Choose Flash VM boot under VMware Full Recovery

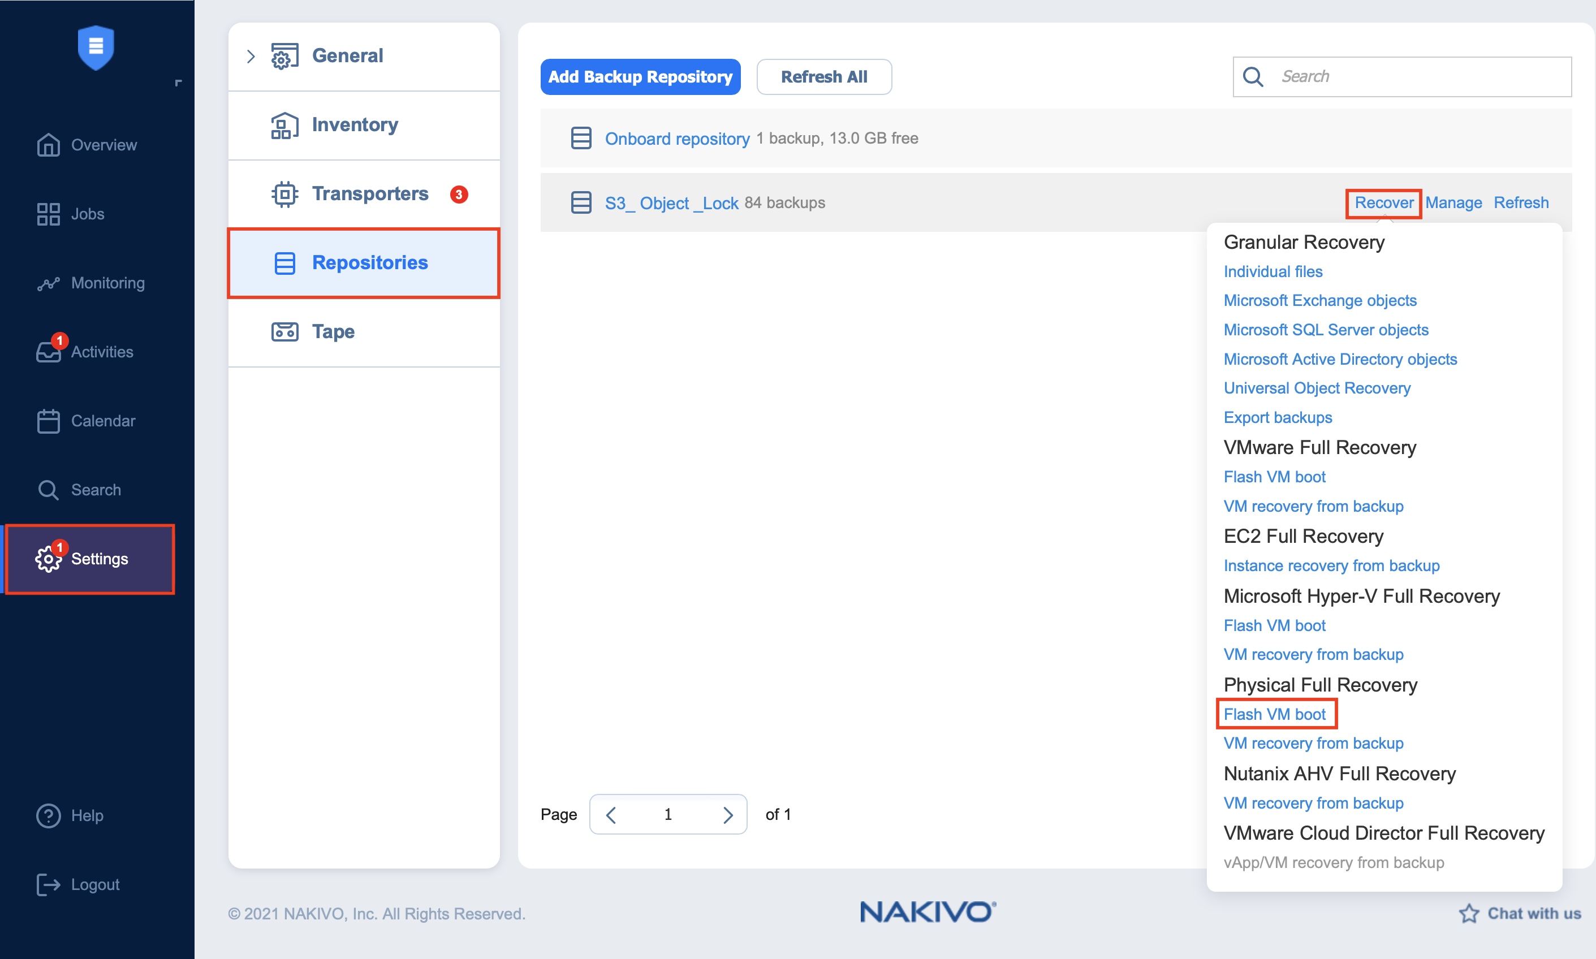click(x=1274, y=477)
